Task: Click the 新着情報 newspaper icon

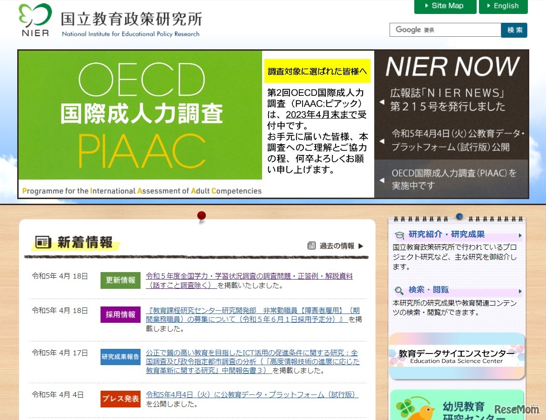Action: (x=43, y=242)
